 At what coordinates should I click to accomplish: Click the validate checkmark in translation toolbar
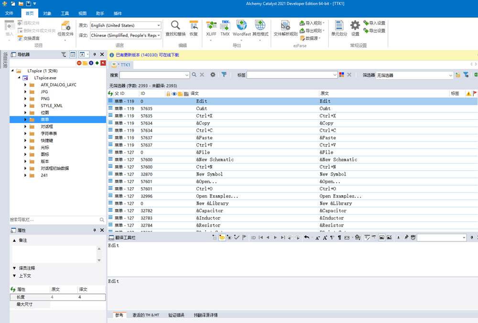tap(237, 238)
